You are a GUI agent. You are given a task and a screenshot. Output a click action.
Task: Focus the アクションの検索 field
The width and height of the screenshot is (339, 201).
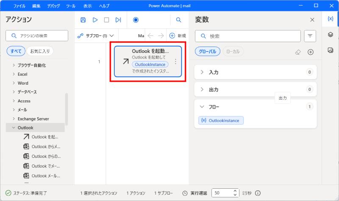click(37, 36)
